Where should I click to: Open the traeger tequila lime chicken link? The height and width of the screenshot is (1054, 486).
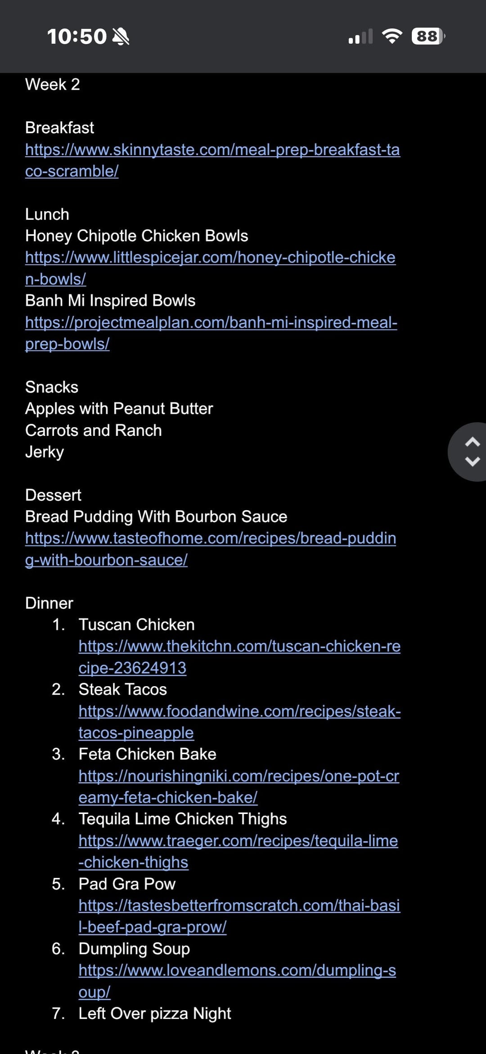(238, 841)
